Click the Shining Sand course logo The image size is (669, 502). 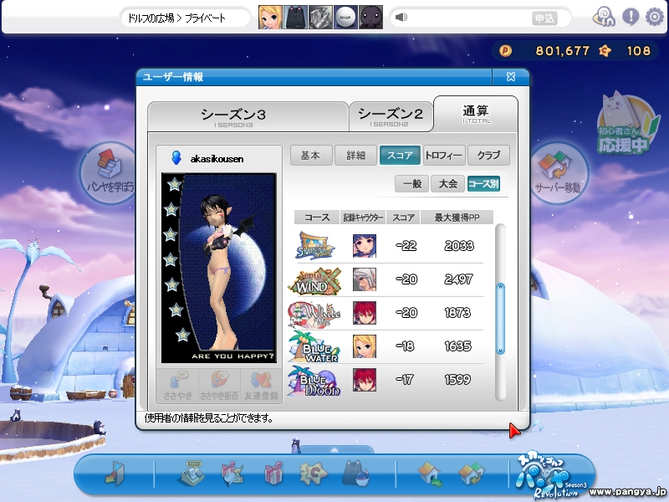click(x=315, y=246)
